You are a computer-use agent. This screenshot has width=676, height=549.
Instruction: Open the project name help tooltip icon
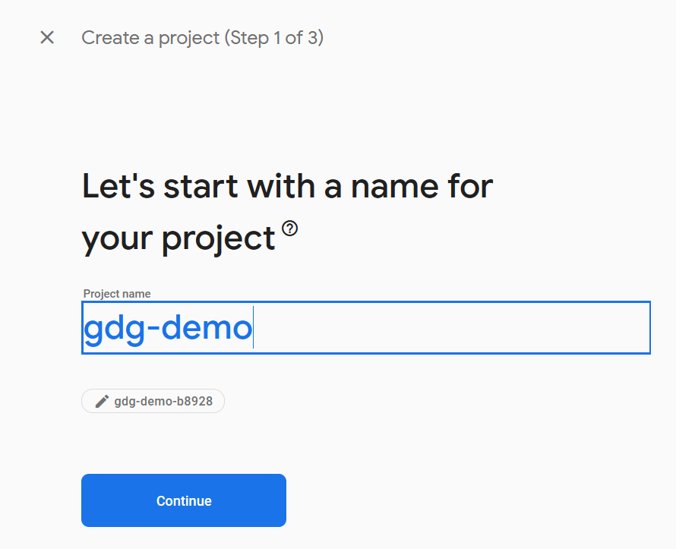(290, 229)
